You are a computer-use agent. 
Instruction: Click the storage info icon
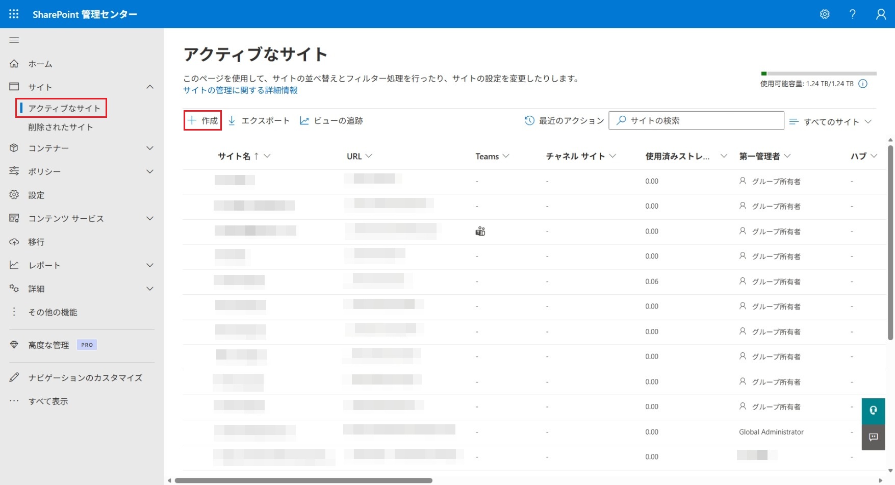863,84
